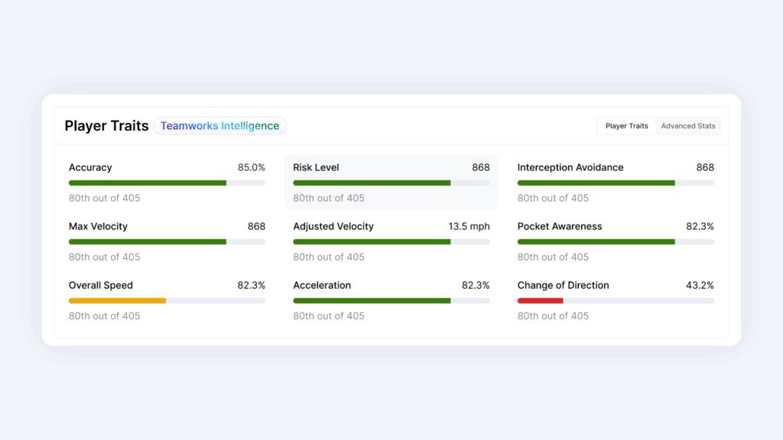Click the 43.2% Change of Direction value
The width and height of the screenshot is (783, 440).
click(x=700, y=285)
